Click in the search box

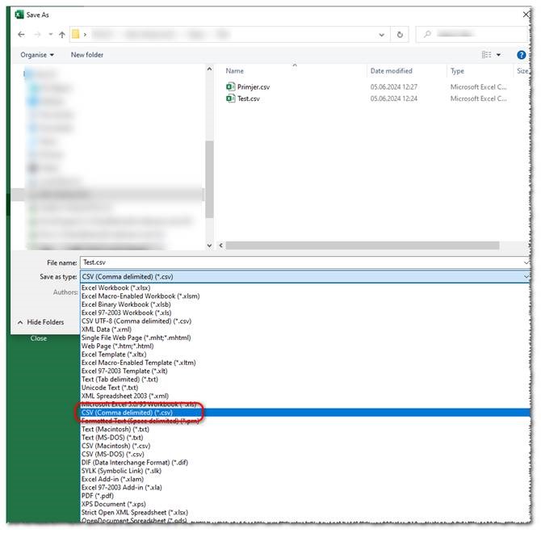click(x=472, y=34)
